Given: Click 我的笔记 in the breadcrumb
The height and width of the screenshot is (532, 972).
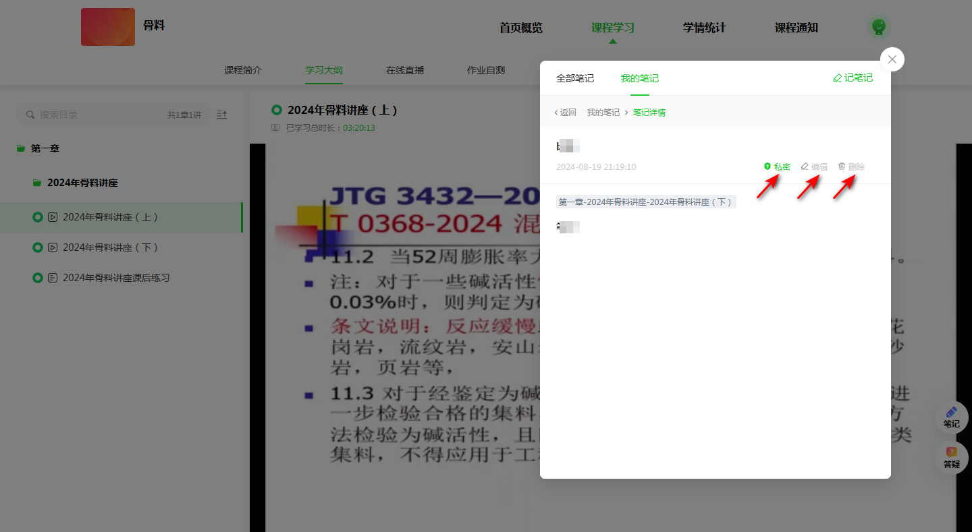Looking at the screenshot, I should coord(603,113).
